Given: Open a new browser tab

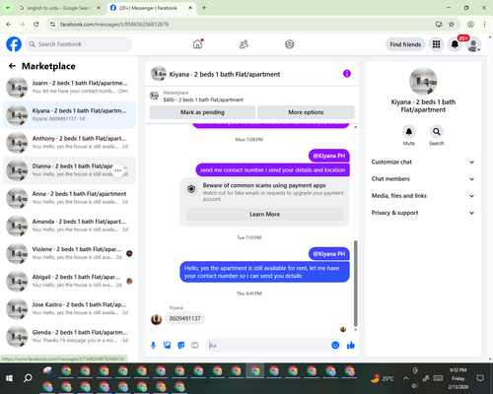Looking at the screenshot, I should coord(204,8).
